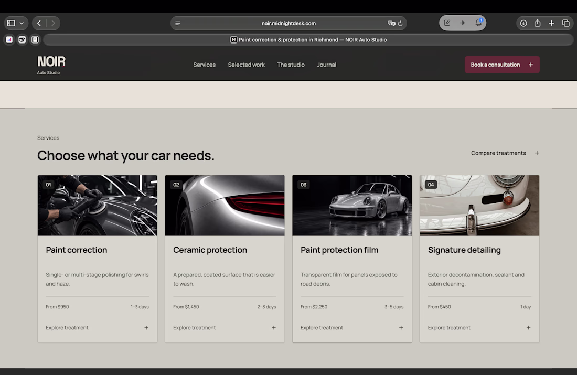Viewport: 577px width, 375px height.
Task: Click Book a consultation button
Action: [502, 65]
